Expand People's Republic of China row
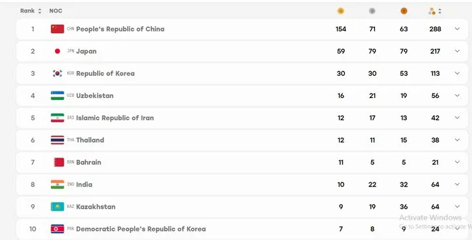The height and width of the screenshot is (240, 472). point(457,29)
